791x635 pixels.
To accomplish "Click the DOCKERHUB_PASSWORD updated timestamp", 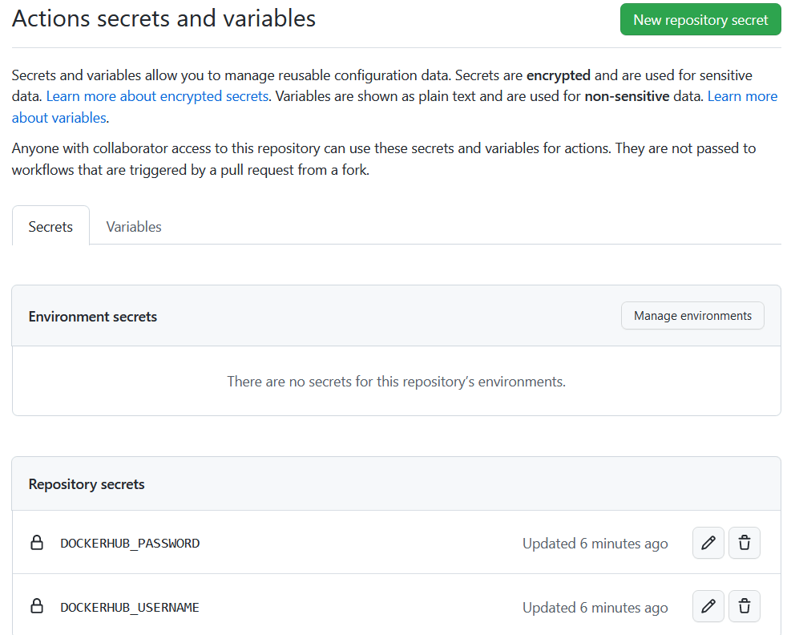I will (x=595, y=544).
